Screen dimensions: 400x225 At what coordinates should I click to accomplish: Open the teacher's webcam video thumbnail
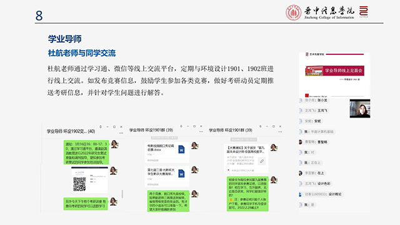click(x=360, y=108)
